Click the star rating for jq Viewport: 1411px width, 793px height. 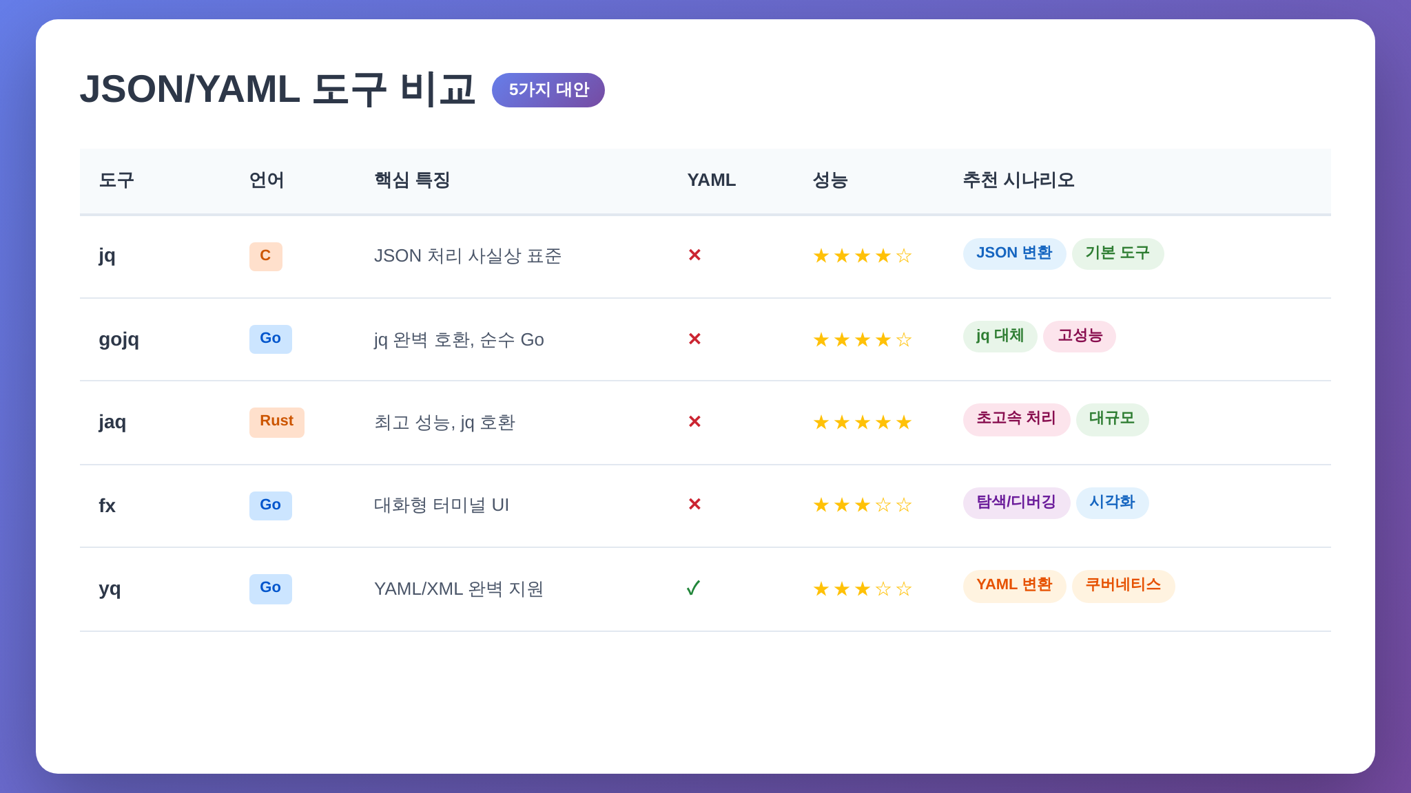coord(863,256)
